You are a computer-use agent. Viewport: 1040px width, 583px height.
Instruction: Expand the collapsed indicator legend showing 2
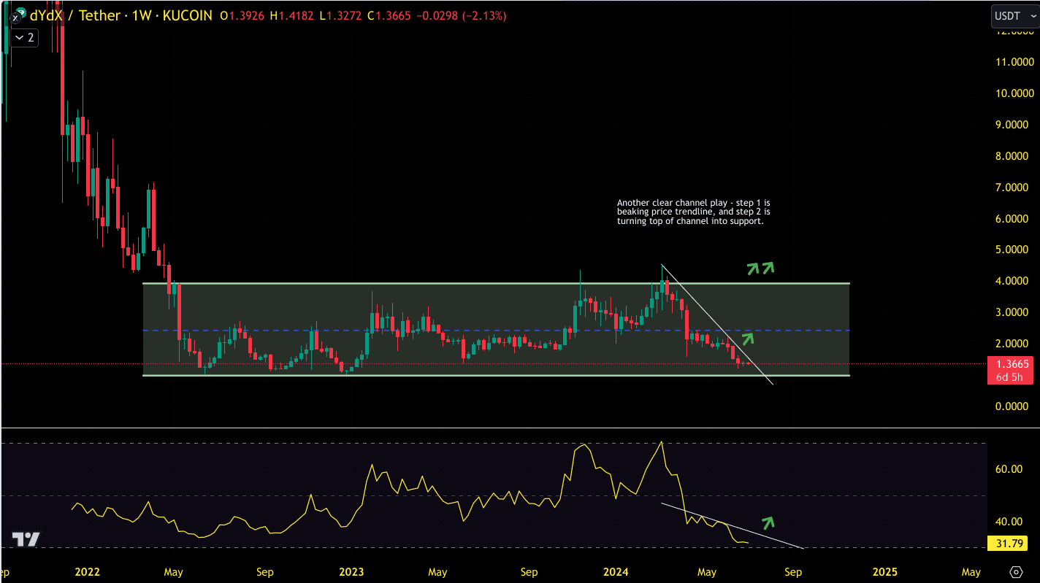(23, 37)
